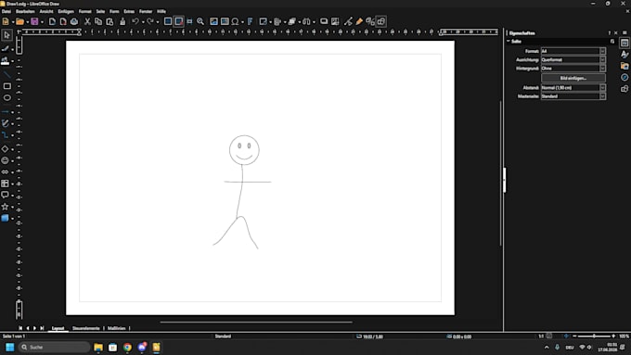Insert an image via toolbar icon
631x355 pixels.
(x=213, y=21)
